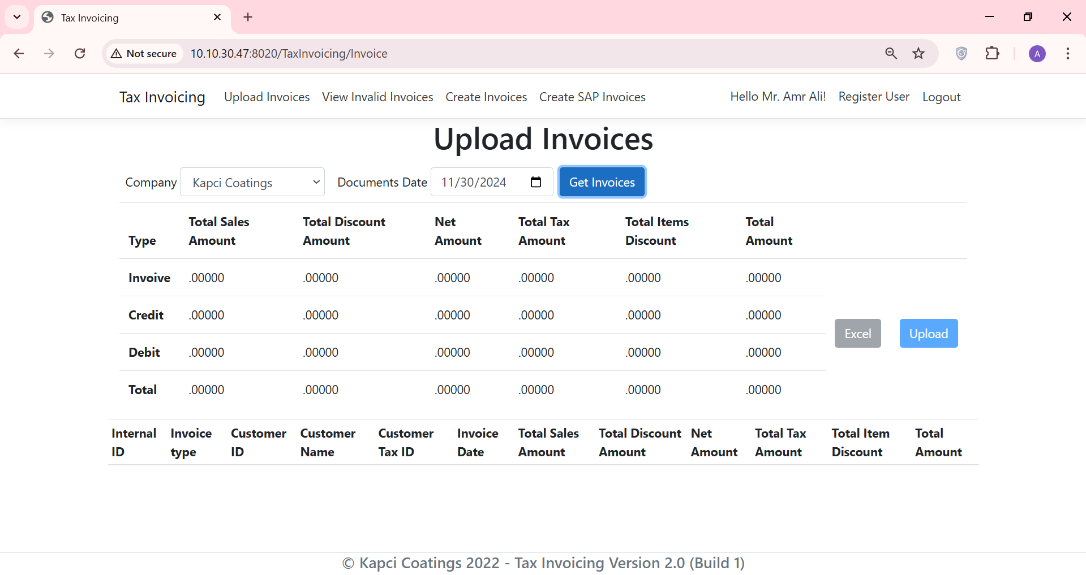The width and height of the screenshot is (1086, 575).
Task: Click the Upload button
Action: [x=928, y=333]
